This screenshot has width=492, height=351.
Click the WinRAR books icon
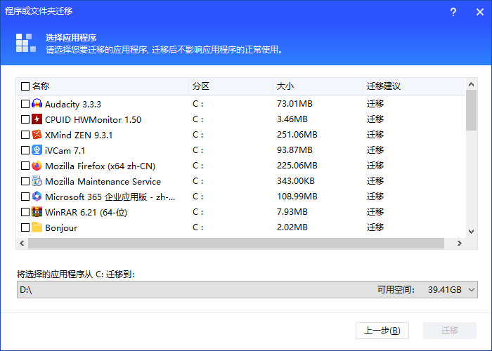coord(37,212)
